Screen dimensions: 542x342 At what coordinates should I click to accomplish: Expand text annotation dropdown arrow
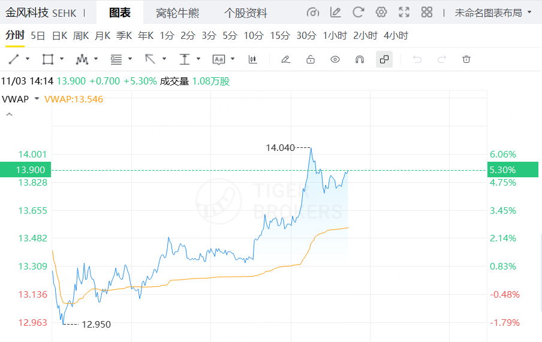(x=233, y=59)
